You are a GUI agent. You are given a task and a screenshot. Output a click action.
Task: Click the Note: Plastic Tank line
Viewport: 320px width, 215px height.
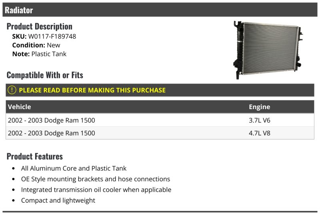(39, 54)
